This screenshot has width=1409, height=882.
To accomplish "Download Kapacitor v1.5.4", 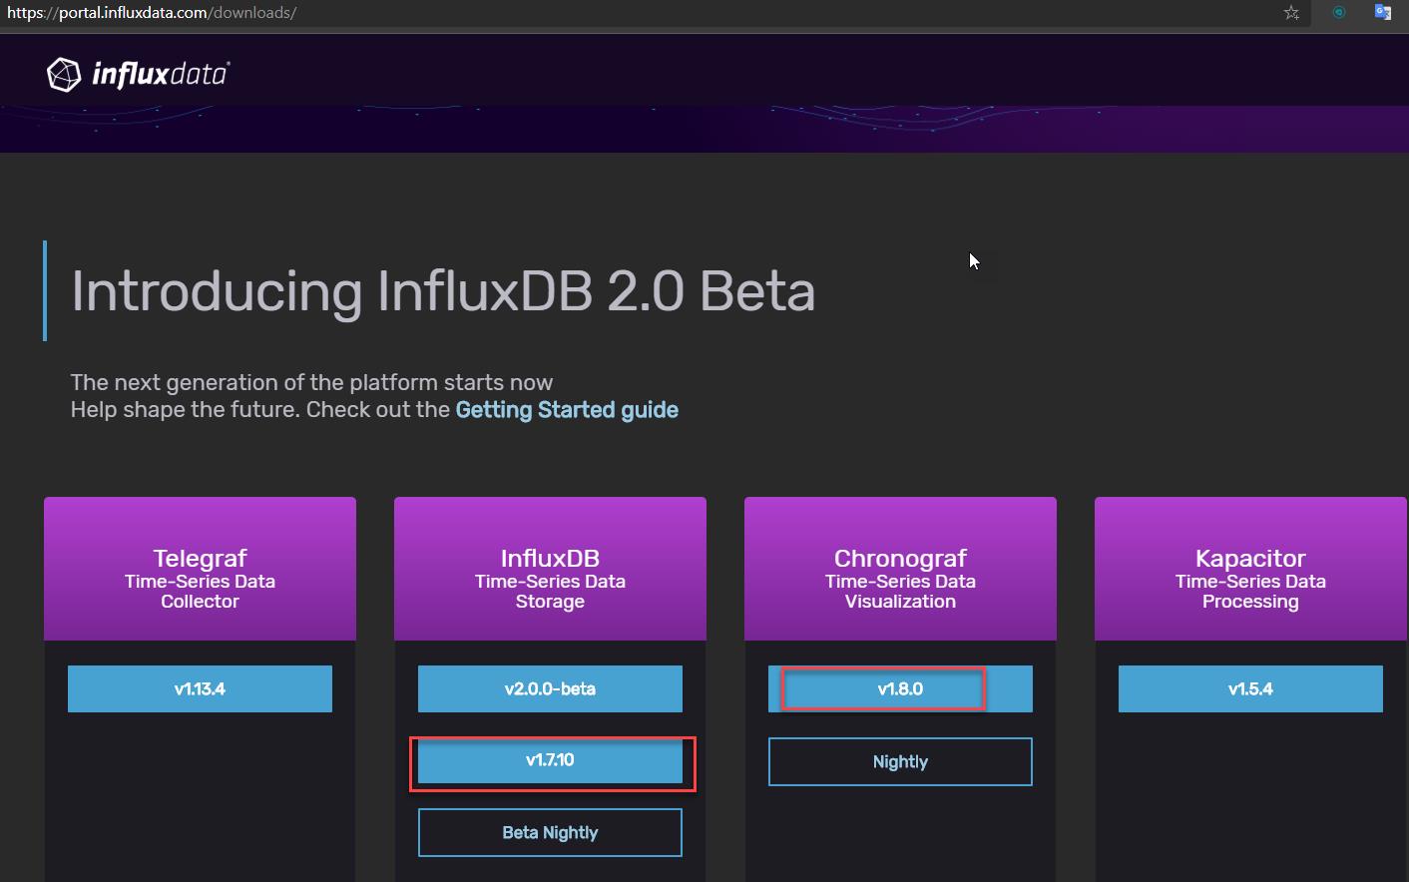I will pyautogui.click(x=1250, y=688).
